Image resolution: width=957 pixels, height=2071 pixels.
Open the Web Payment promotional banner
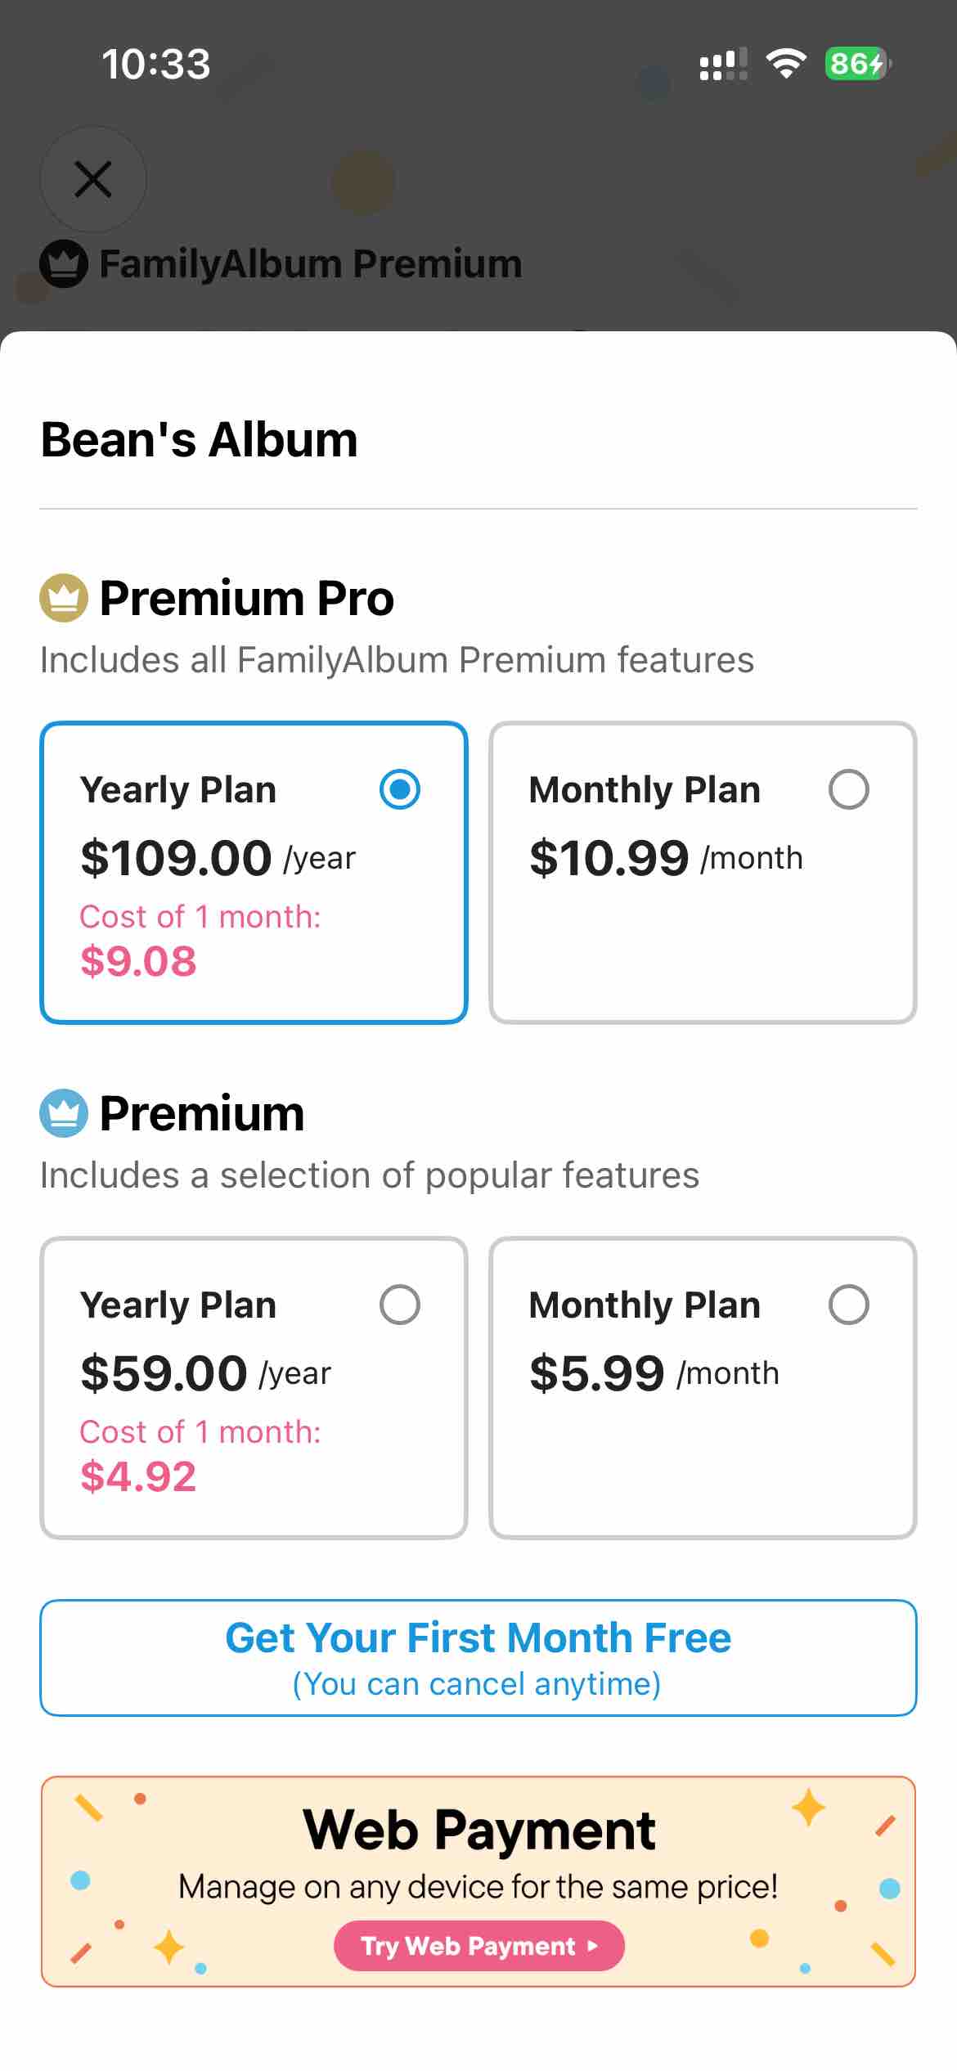pyautogui.click(x=478, y=1881)
